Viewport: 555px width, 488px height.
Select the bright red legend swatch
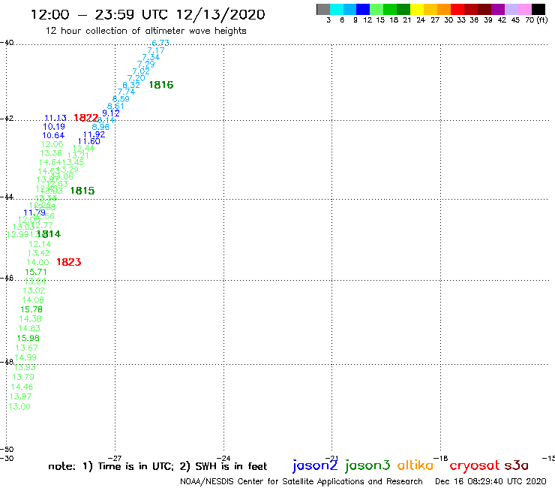click(x=457, y=9)
